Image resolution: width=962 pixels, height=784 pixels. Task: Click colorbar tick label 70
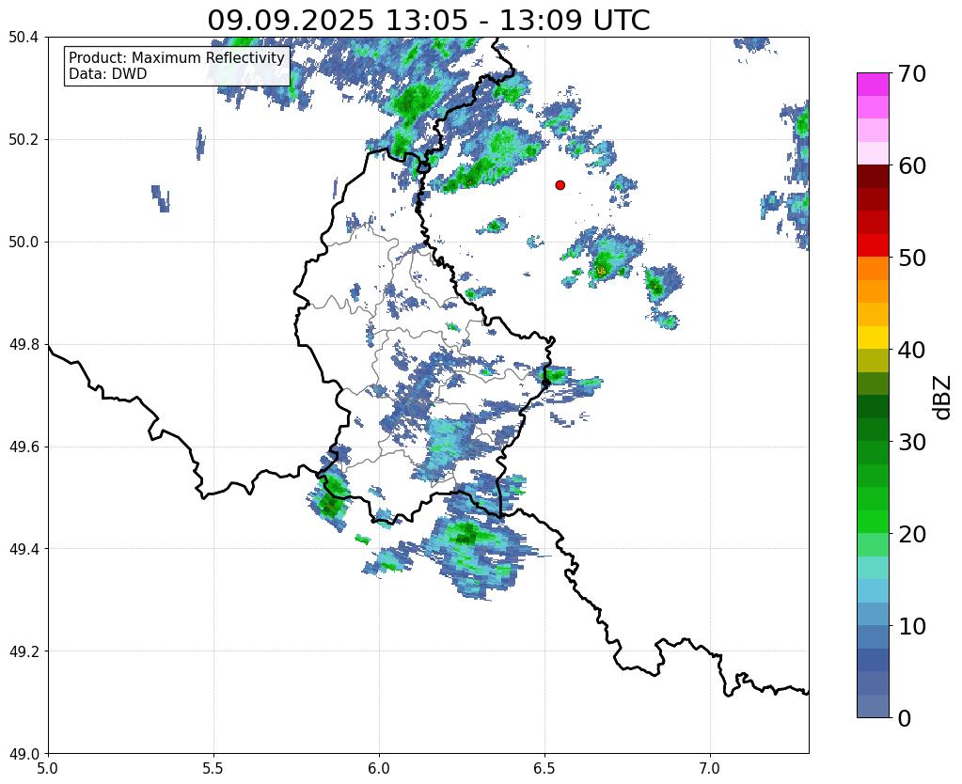pyautogui.click(x=911, y=73)
